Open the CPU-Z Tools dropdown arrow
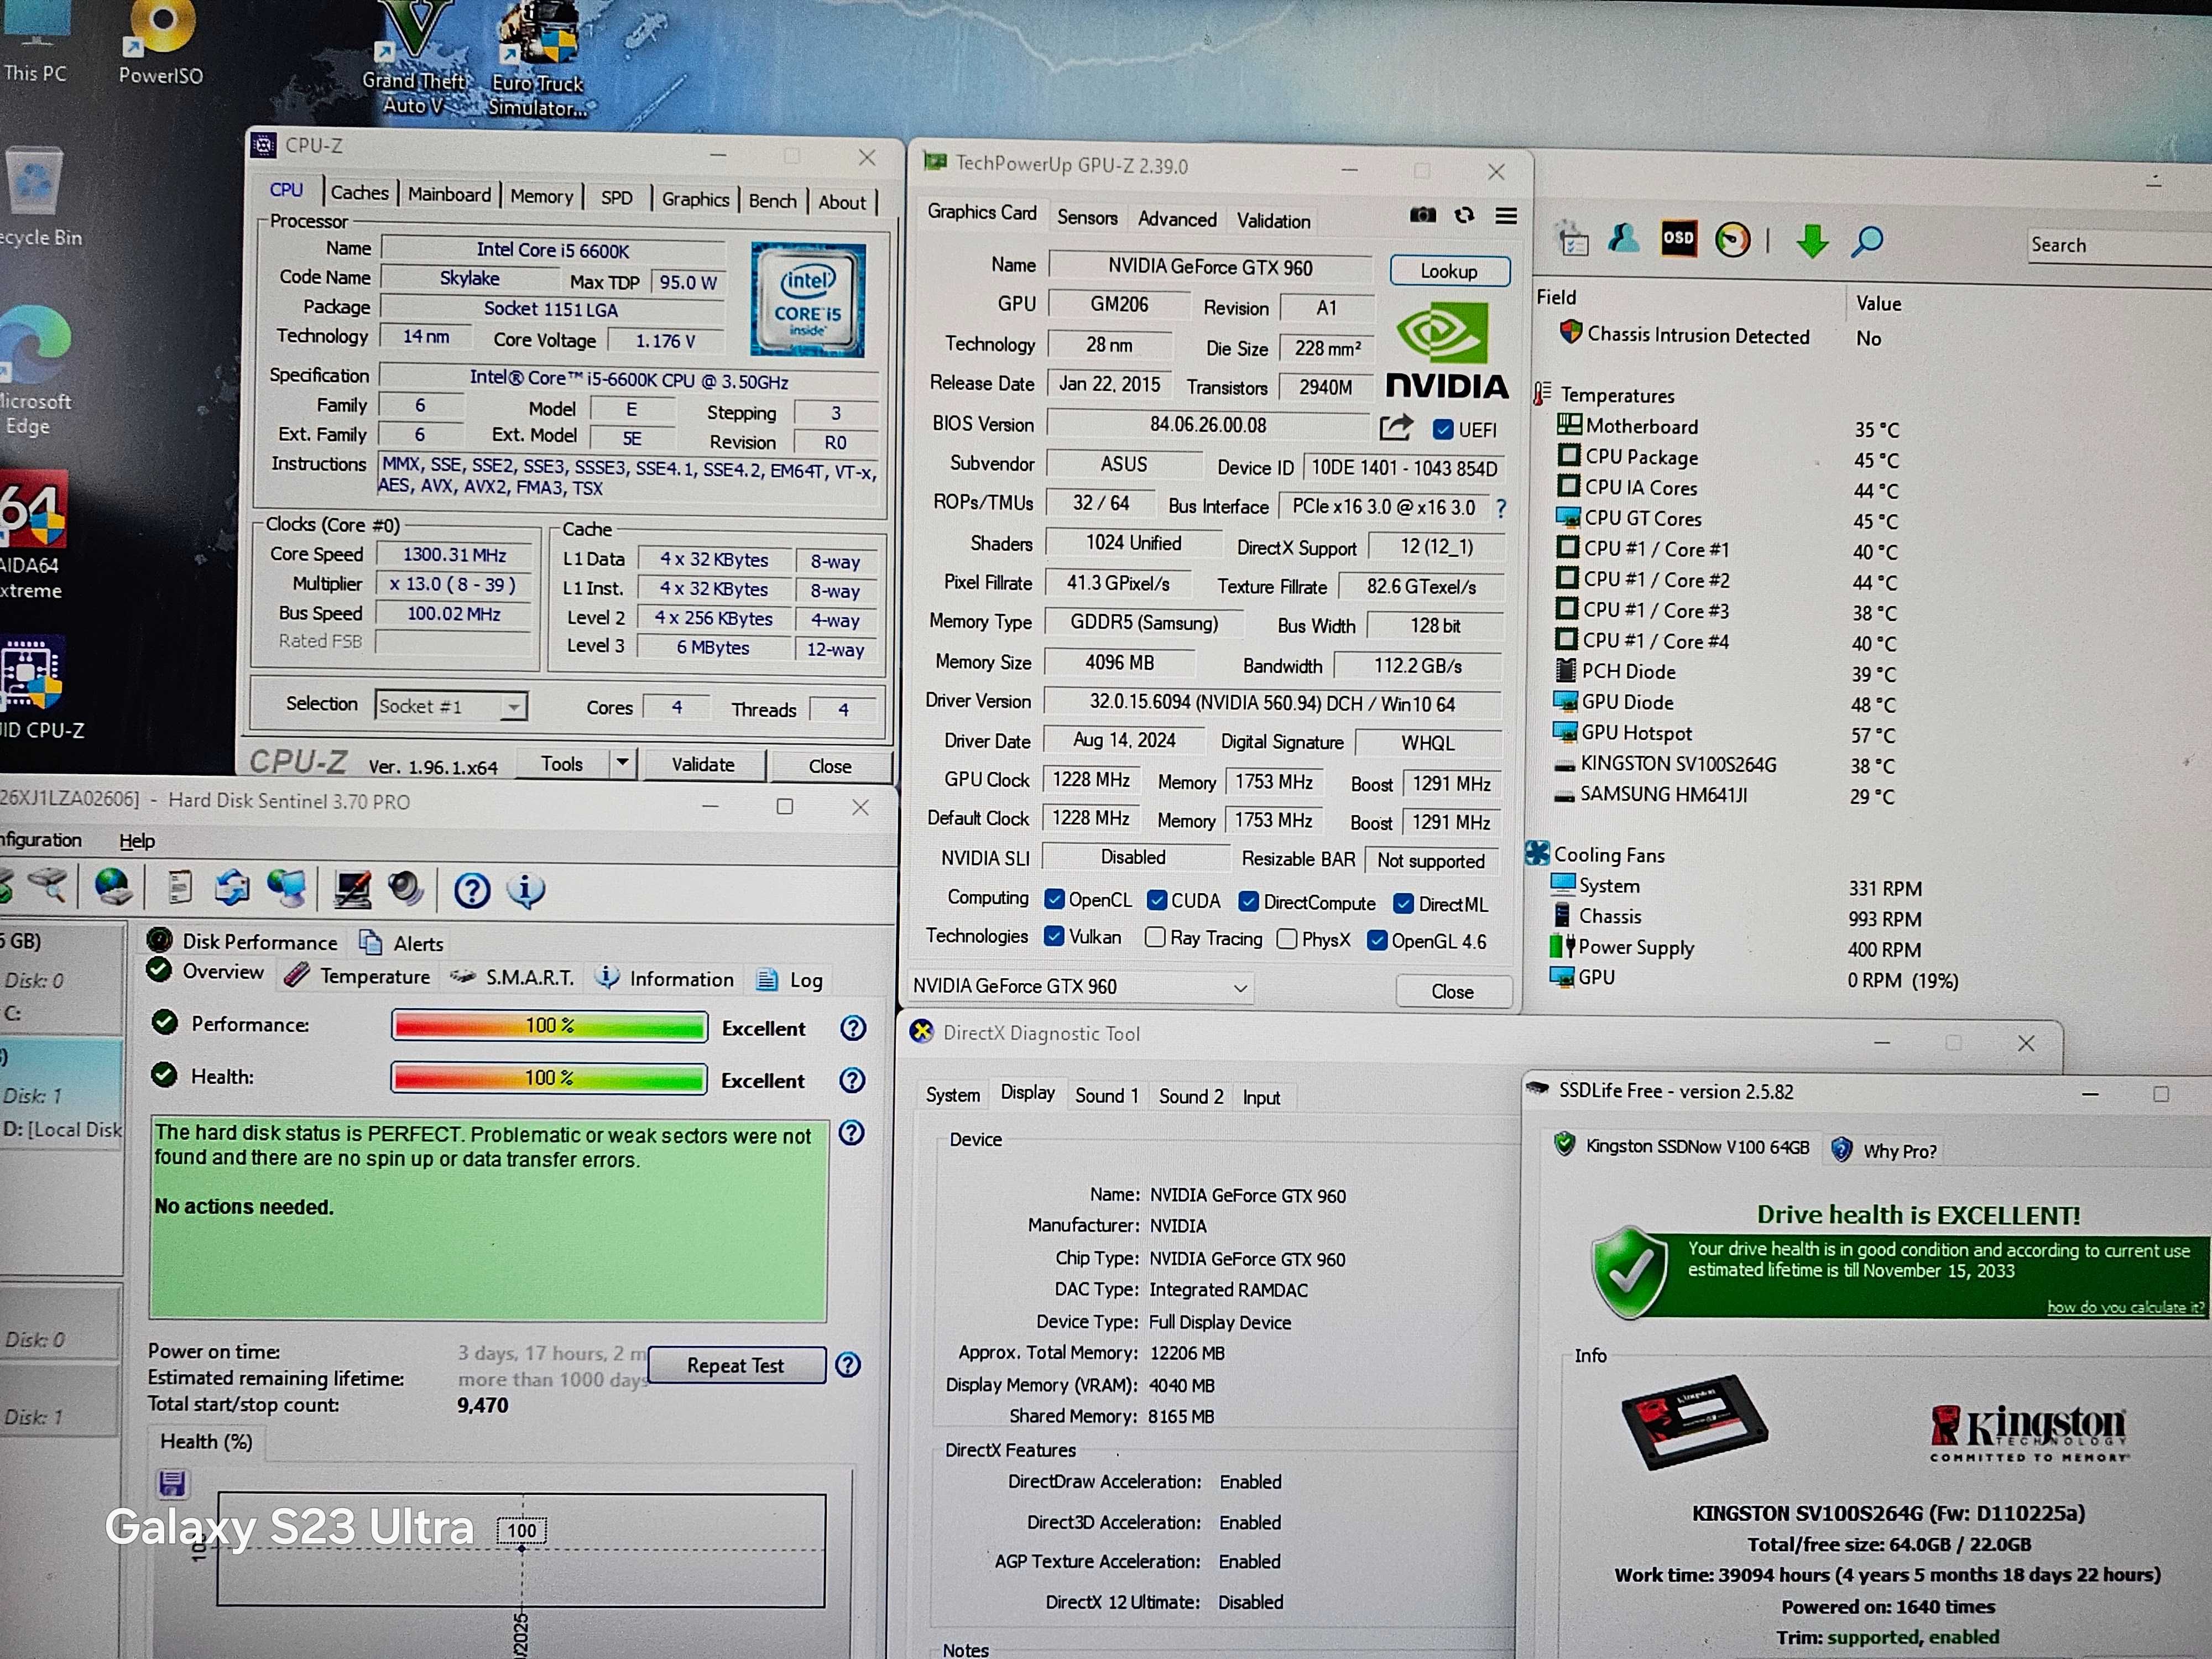 [622, 763]
